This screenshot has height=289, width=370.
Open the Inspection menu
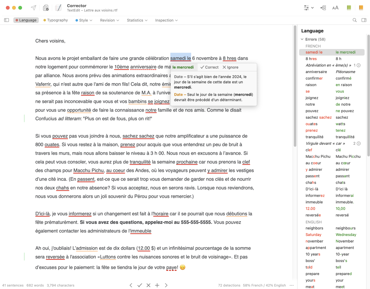(x=166, y=20)
